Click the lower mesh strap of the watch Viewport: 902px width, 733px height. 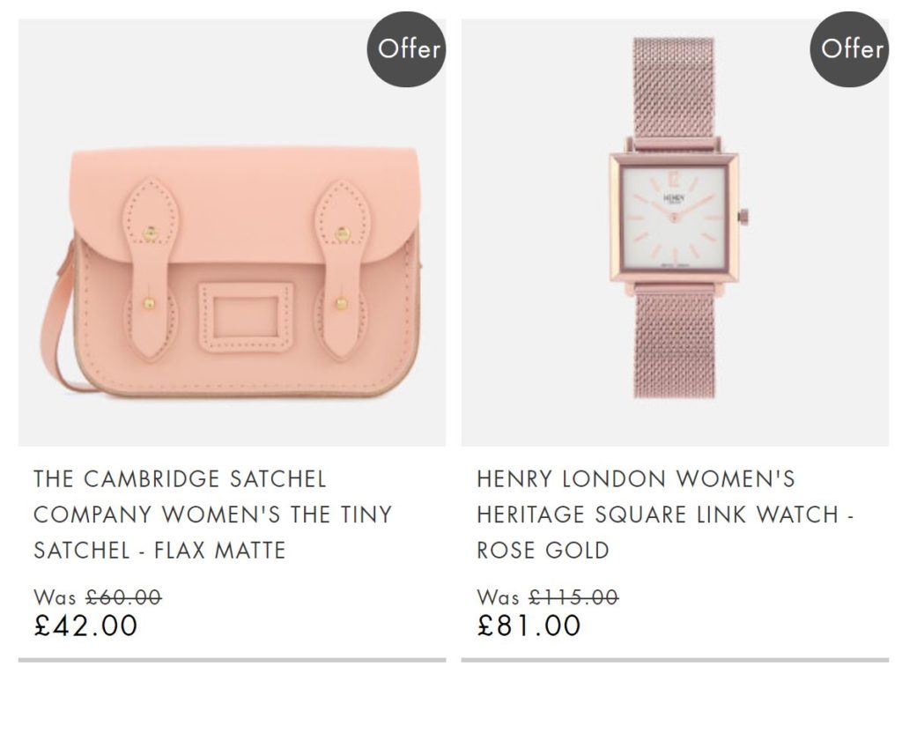click(675, 344)
